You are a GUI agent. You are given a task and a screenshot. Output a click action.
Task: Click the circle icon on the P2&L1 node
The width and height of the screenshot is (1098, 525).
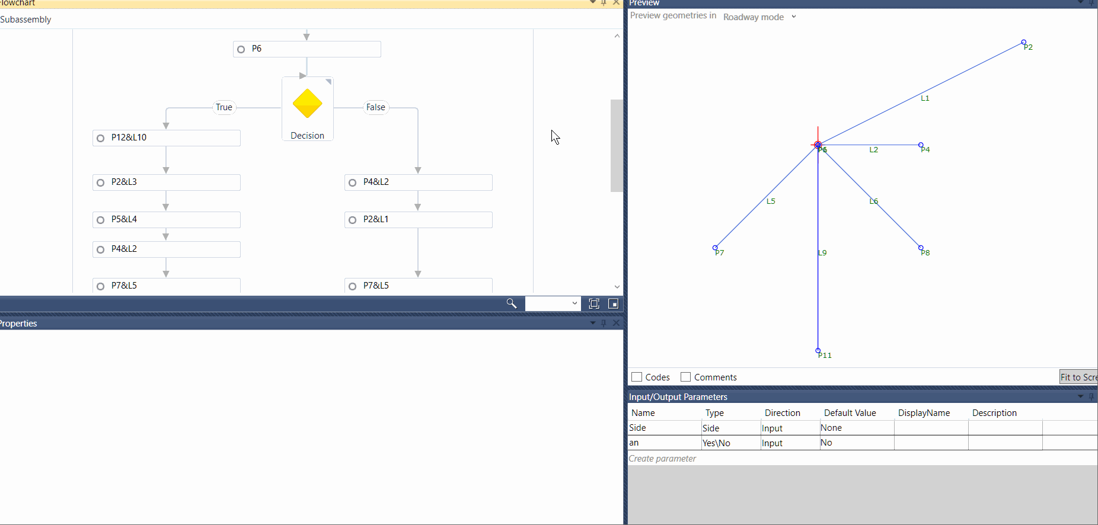352,220
